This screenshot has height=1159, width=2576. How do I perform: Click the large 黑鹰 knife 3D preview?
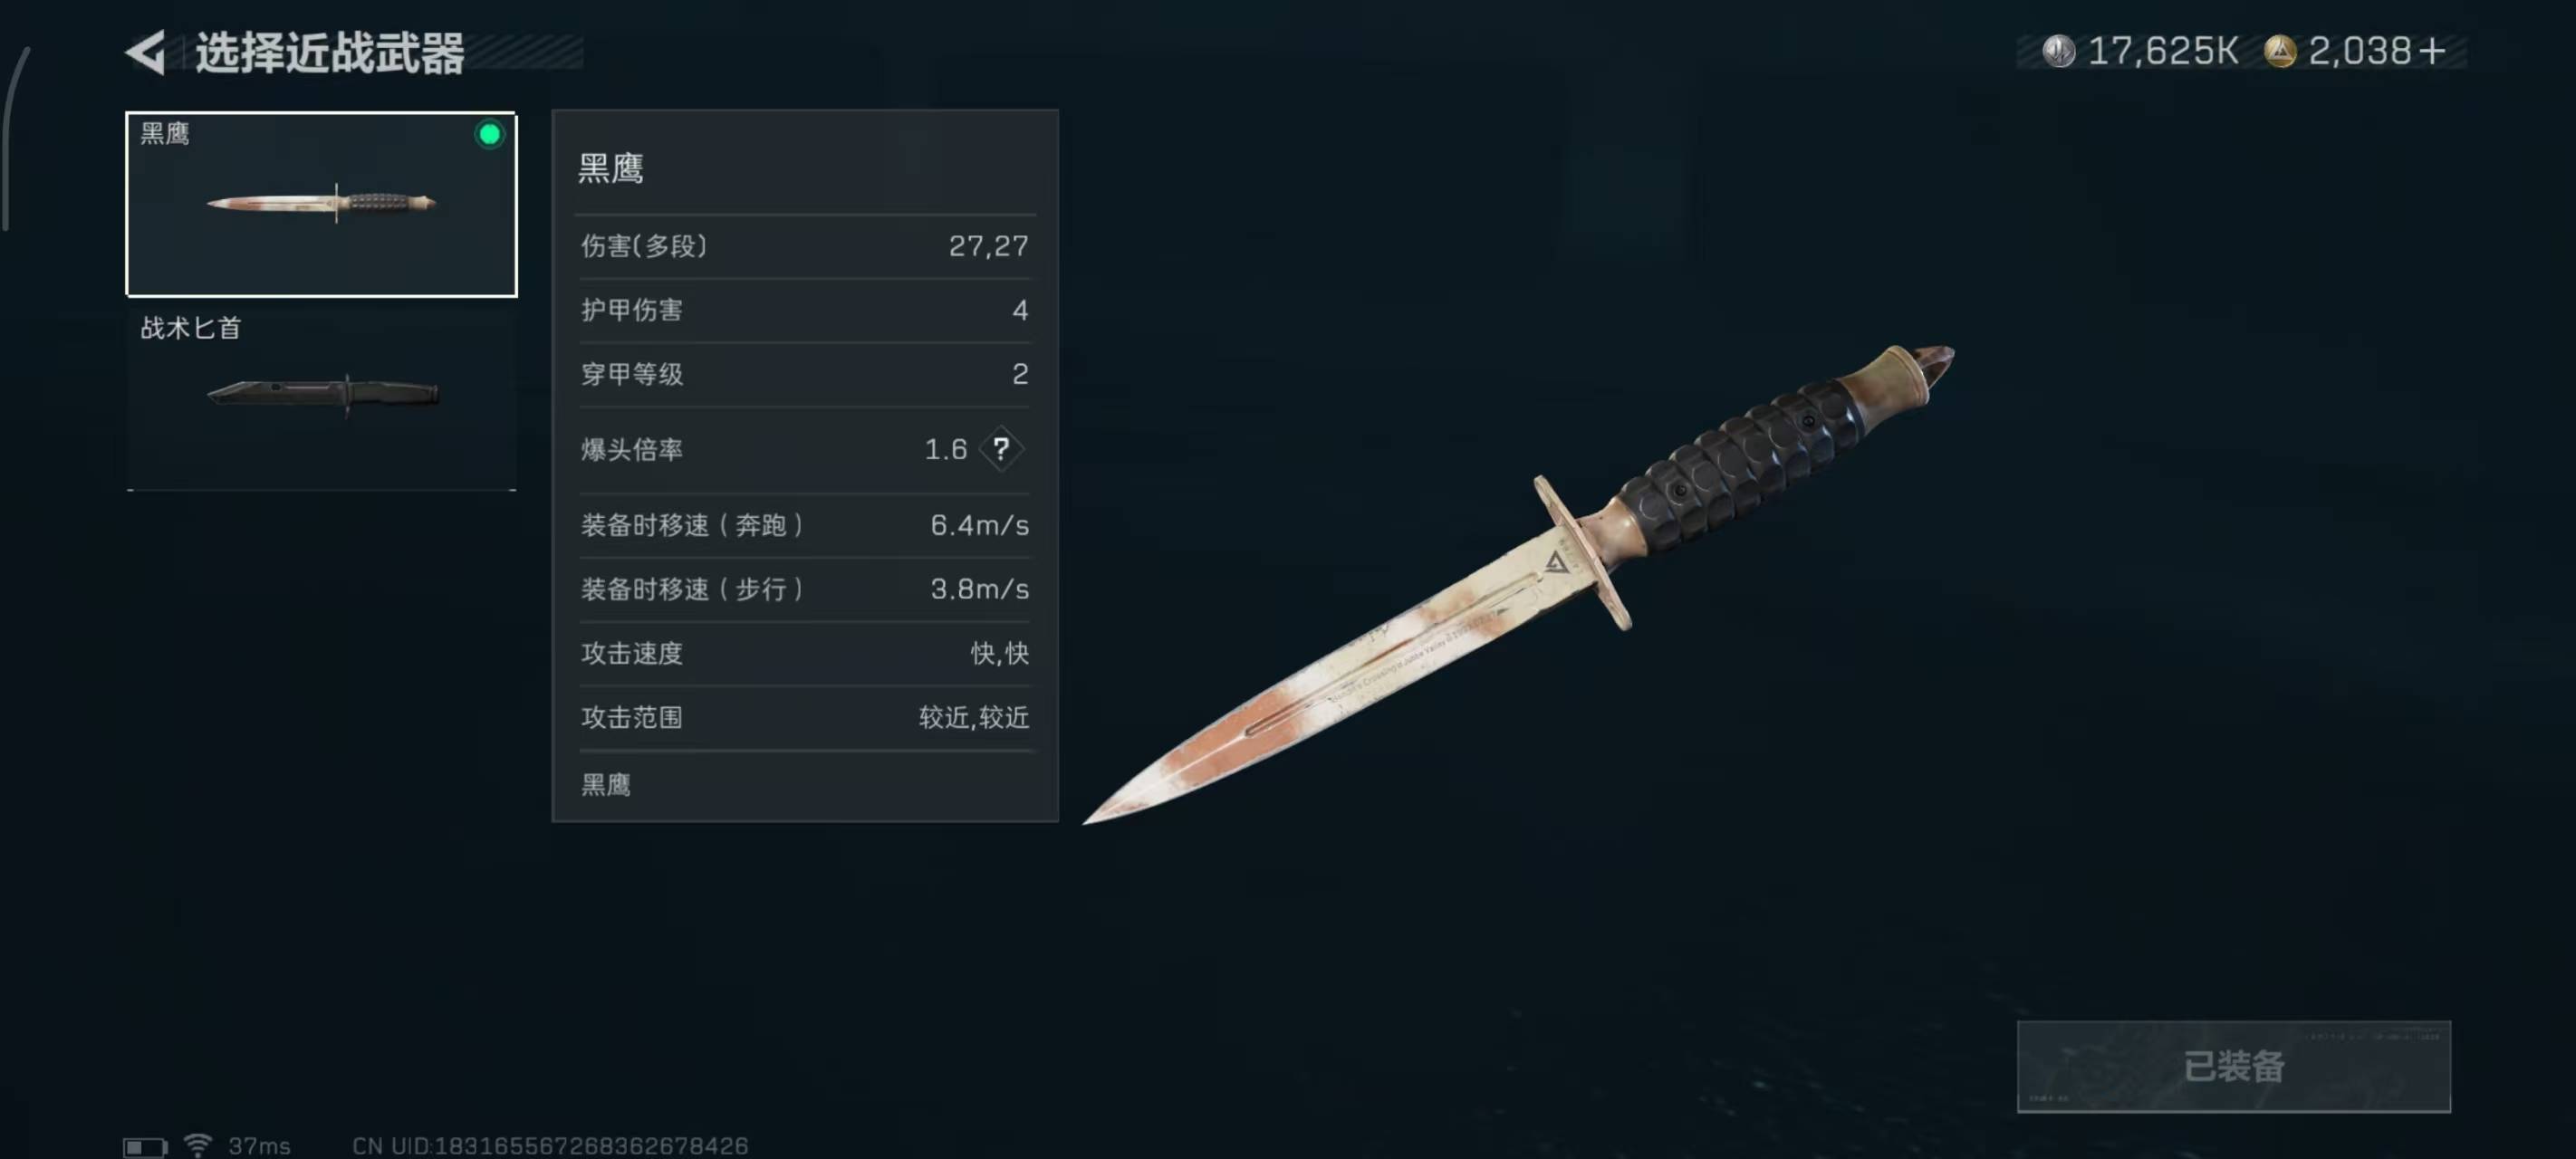pyautogui.click(x=1520, y=584)
